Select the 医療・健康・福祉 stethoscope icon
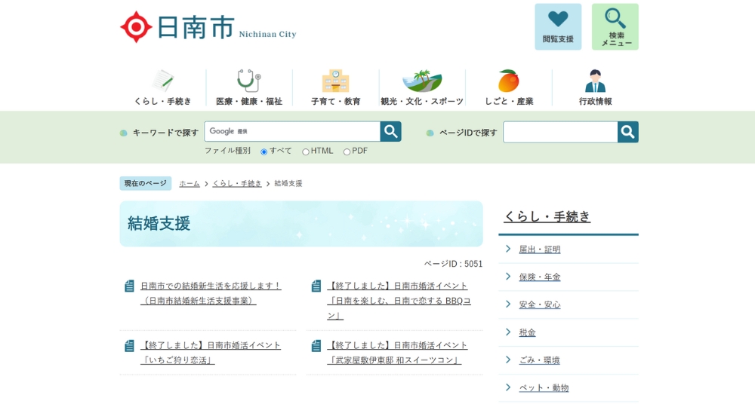 click(x=248, y=81)
